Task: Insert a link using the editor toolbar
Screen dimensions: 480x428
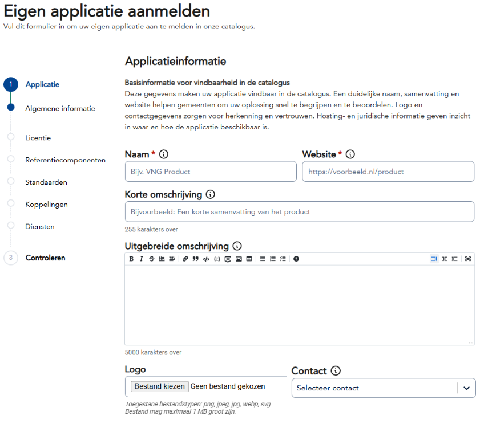Action: tap(185, 259)
